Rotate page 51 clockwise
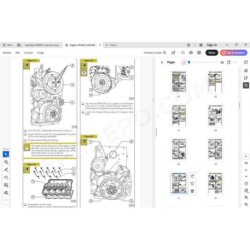The height and width of the screenshot is (250, 250). click(x=192, y=176)
